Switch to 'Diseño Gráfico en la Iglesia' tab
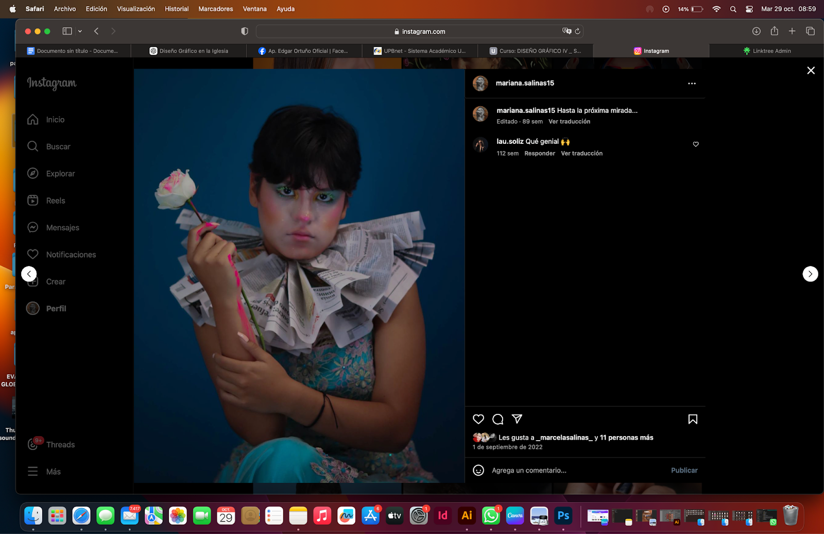Viewport: 824px width, 534px height. pyautogui.click(x=189, y=51)
